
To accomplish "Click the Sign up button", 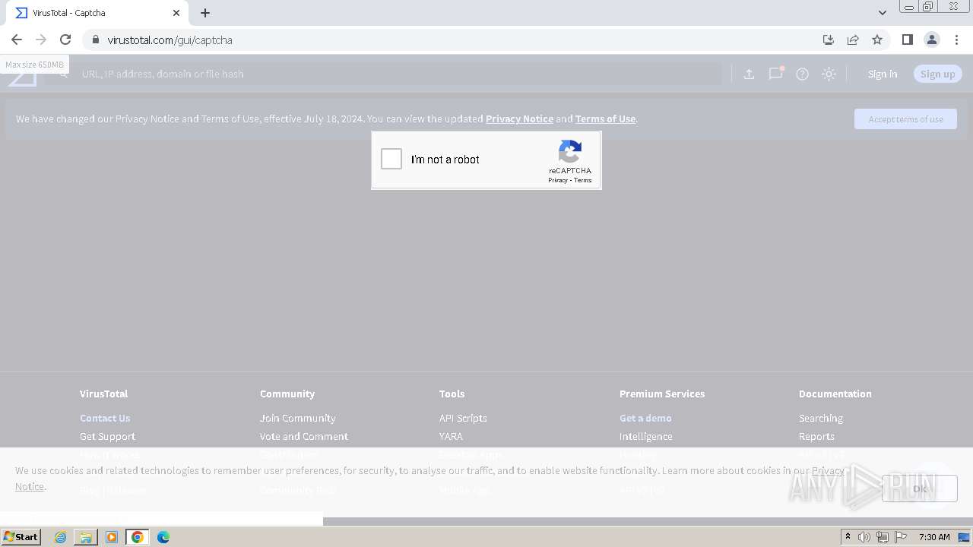I will tap(937, 74).
